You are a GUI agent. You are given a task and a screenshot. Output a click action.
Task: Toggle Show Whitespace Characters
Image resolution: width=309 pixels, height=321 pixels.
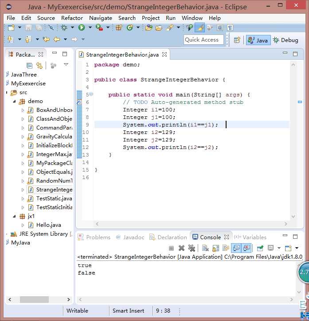[x=230, y=28]
